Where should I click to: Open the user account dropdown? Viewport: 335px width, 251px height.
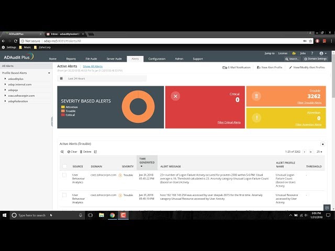(323, 53)
